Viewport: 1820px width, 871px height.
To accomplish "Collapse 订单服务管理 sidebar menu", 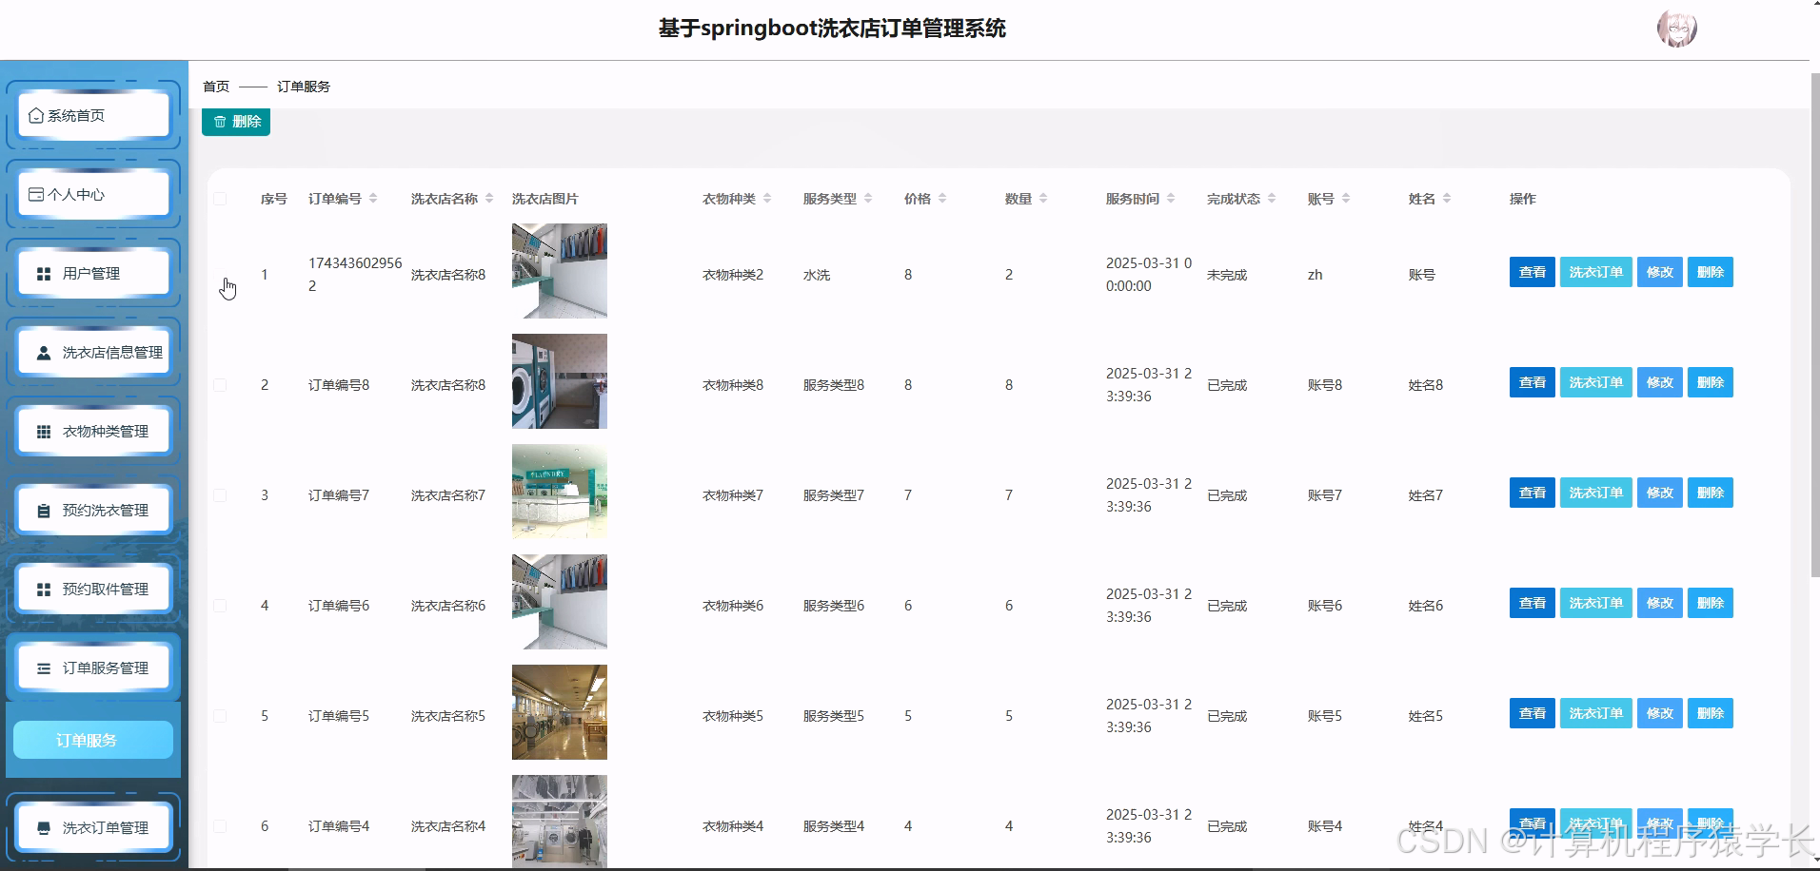I will pos(93,668).
